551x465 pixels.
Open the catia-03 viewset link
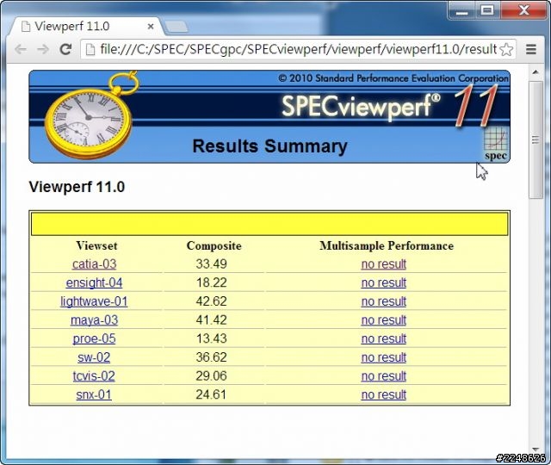click(94, 264)
